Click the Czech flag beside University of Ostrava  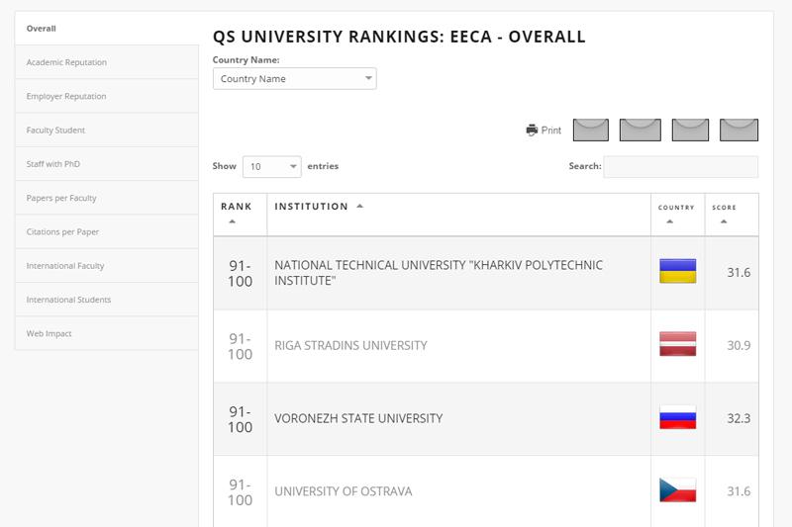pyautogui.click(x=677, y=490)
